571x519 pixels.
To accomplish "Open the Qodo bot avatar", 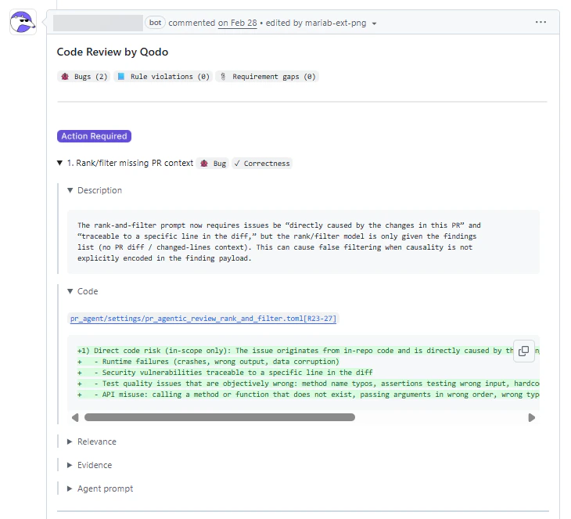I will (23, 22).
